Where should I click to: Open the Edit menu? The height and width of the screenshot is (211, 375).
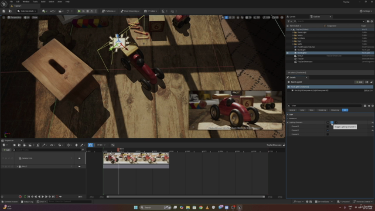click(18, 2)
